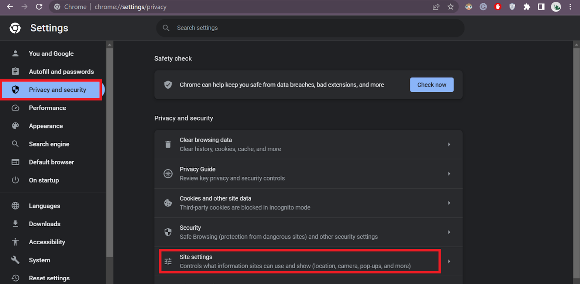The height and width of the screenshot is (284, 580).
Task: Open the Performance settings section
Action: pyautogui.click(x=47, y=108)
